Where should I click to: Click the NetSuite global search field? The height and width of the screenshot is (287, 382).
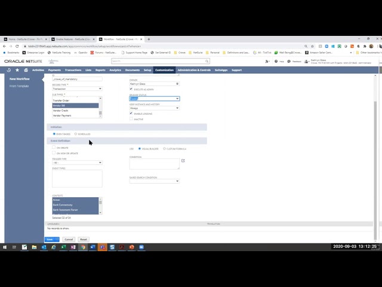158,61
